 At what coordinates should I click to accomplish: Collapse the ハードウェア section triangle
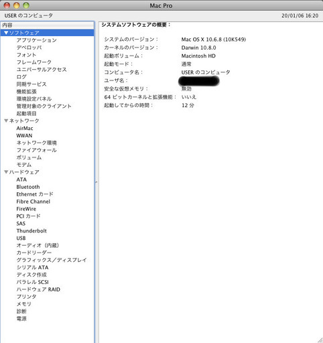[6, 172]
